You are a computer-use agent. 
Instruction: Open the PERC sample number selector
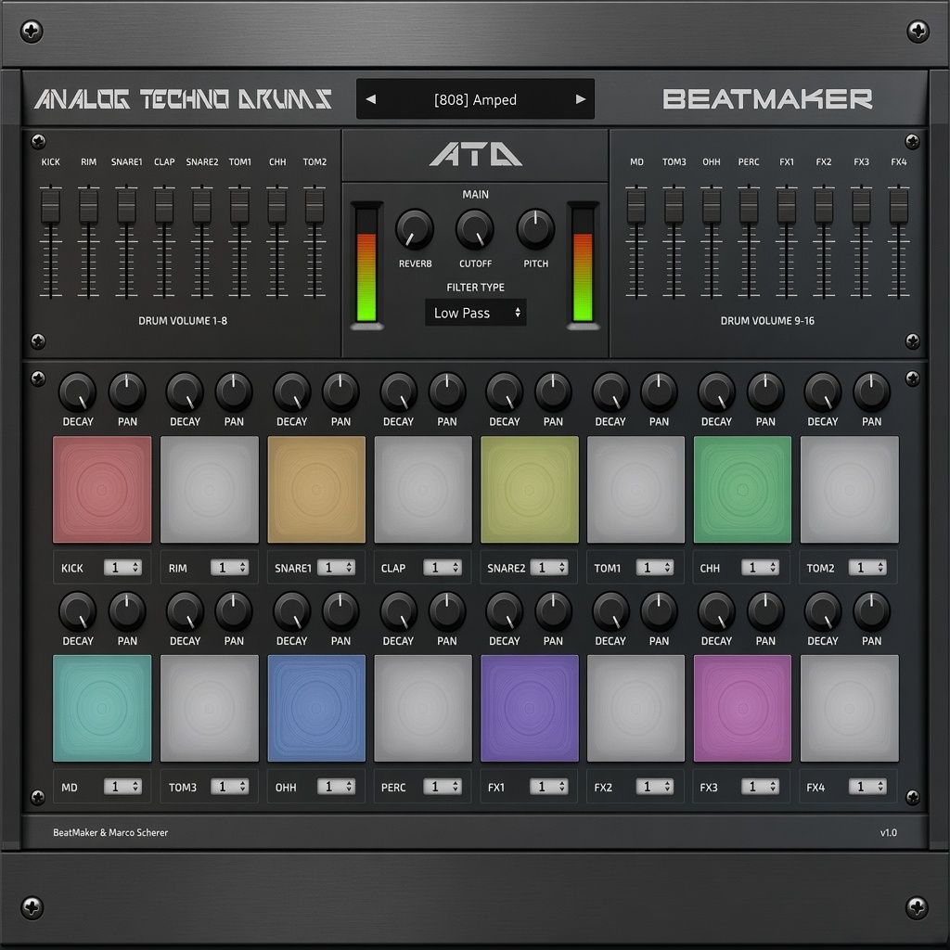(443, 787)
